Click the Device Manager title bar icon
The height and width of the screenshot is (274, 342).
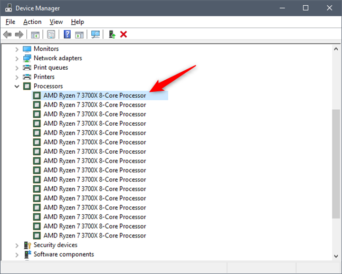click(8, 8)
